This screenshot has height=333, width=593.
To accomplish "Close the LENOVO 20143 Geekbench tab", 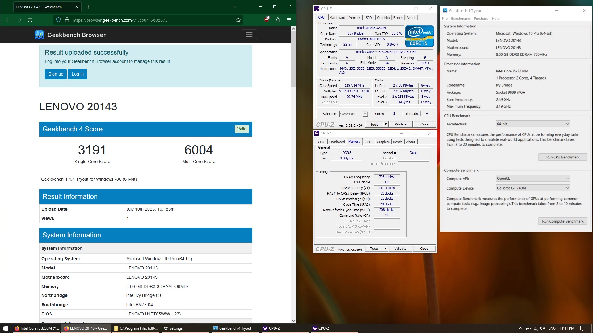I will click(77, 7).
